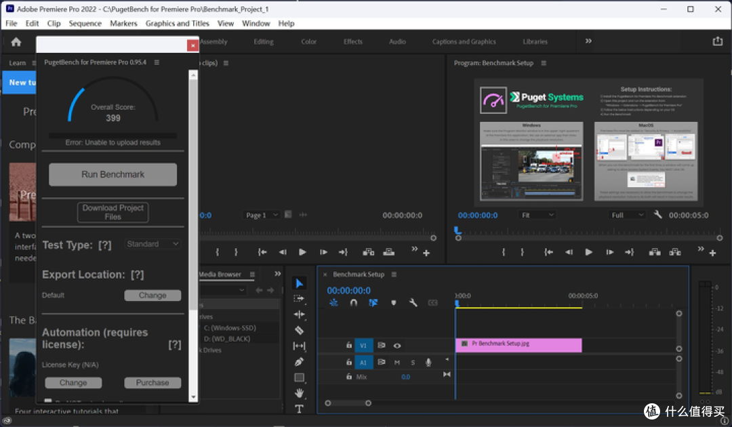The image size is (732, 427).
Task: Change the License Key
Action: click(x=73, y=383)
